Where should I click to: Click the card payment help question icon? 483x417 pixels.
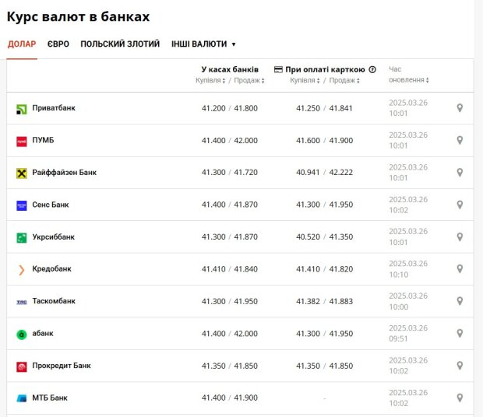372,69
